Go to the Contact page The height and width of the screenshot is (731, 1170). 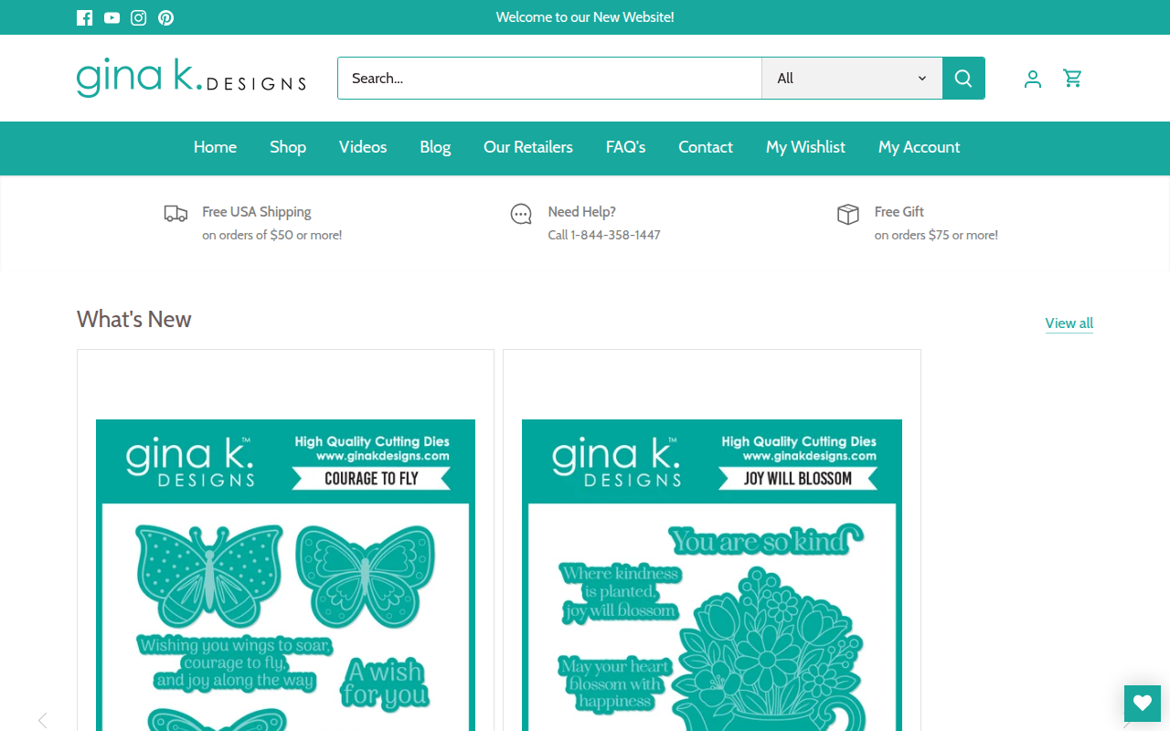tap(706, 147)
